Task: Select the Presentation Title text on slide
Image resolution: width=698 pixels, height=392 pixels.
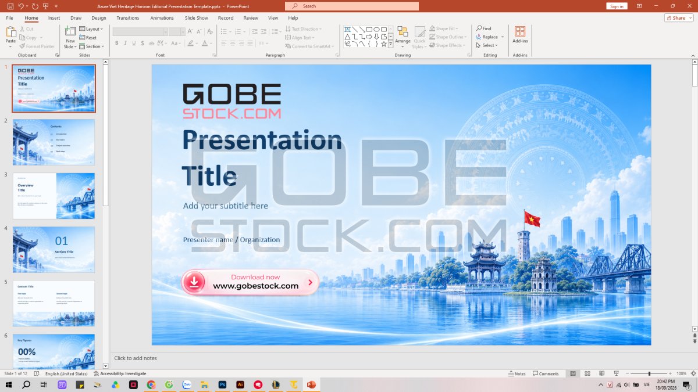Action: (262, 158)
